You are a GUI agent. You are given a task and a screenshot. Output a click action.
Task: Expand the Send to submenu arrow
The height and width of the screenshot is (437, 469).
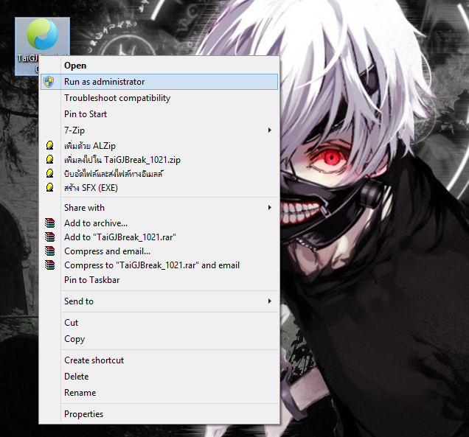click(x=269, y=301)
